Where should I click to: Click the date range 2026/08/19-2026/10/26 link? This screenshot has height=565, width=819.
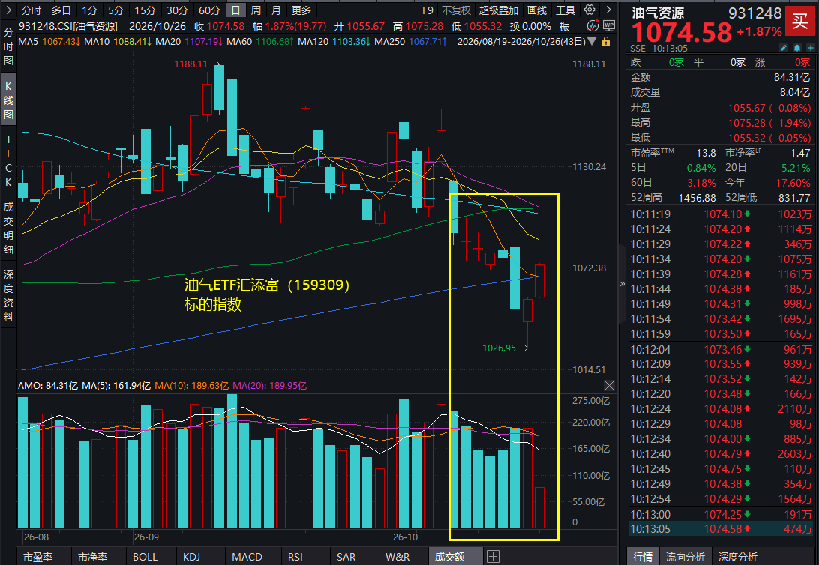point(520,42)
